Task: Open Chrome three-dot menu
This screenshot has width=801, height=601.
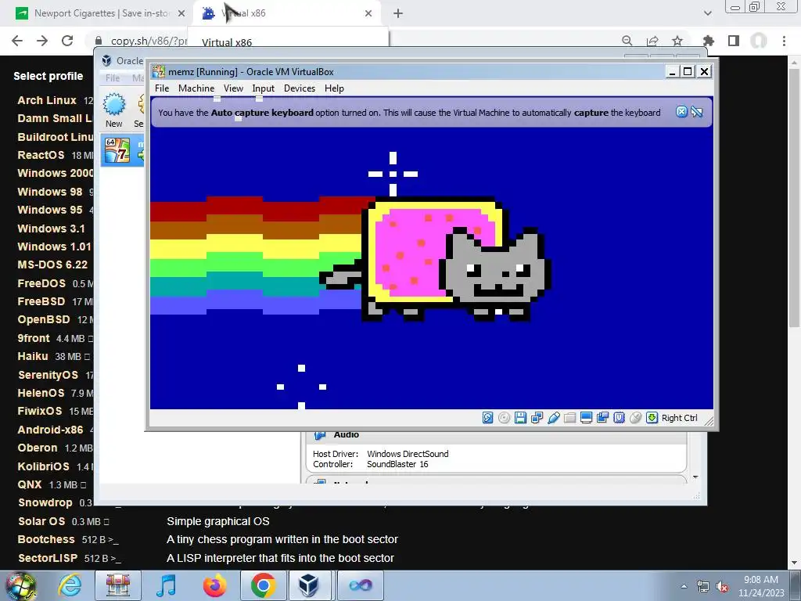Action: coord(784,41)
